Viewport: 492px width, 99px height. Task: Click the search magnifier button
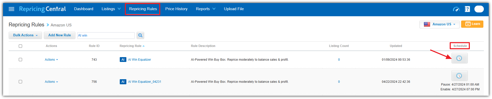[140, 36]
